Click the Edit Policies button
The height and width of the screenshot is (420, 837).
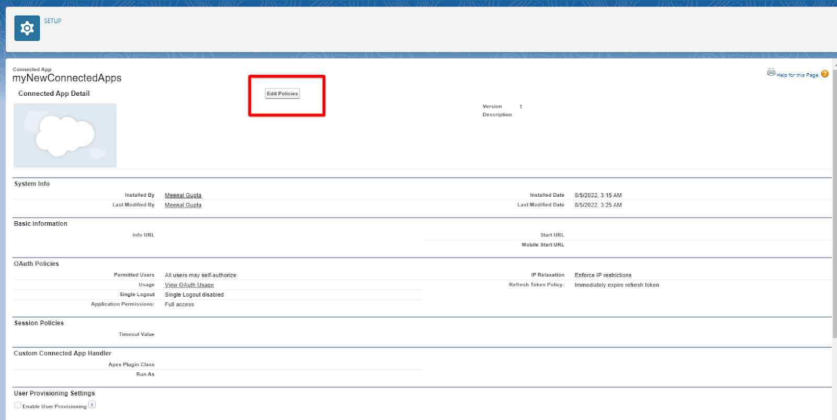[x=282, y=94]
